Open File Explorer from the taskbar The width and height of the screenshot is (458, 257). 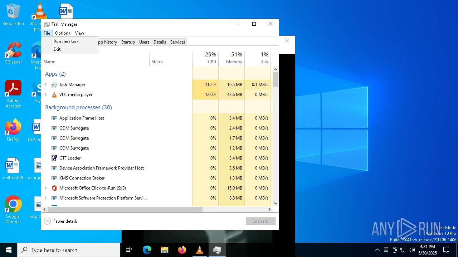[x=164, y=250]
